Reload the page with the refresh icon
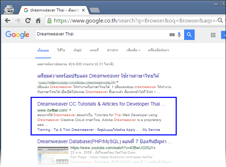 (x=28, y=21)
